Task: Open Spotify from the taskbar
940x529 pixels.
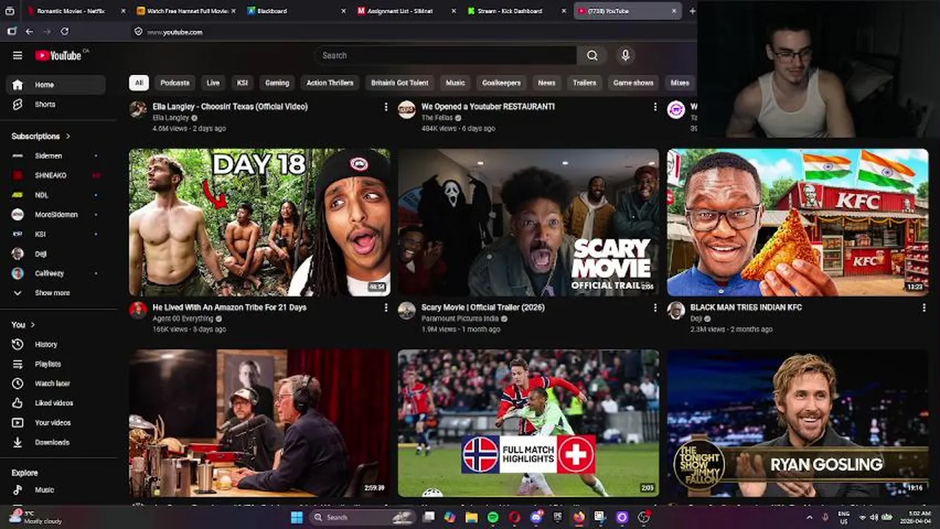Action: click(493, 517)
